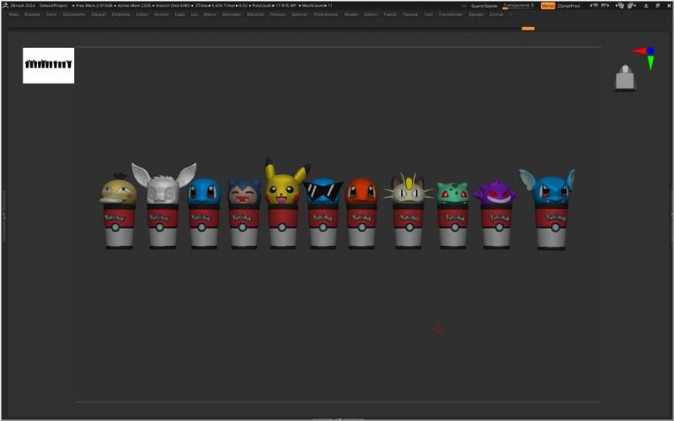Click the green Bulbasaur head model
Viewport: 674px width, 421px height.
[x=452, y=193]
